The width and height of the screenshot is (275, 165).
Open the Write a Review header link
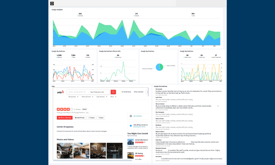[139, 92]
